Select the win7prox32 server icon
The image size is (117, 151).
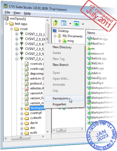(x=6, y=18)
